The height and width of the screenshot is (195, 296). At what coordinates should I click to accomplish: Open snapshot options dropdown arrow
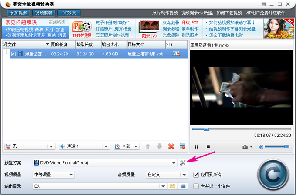(251, 147)
